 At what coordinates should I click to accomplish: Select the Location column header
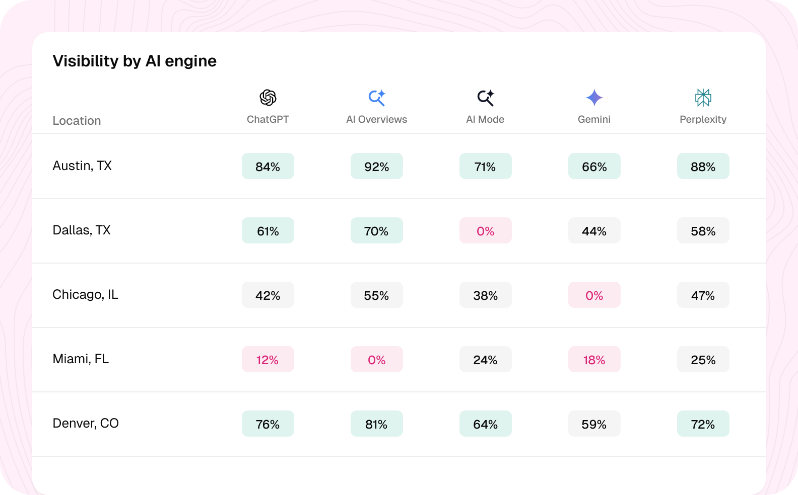[77, 121]
